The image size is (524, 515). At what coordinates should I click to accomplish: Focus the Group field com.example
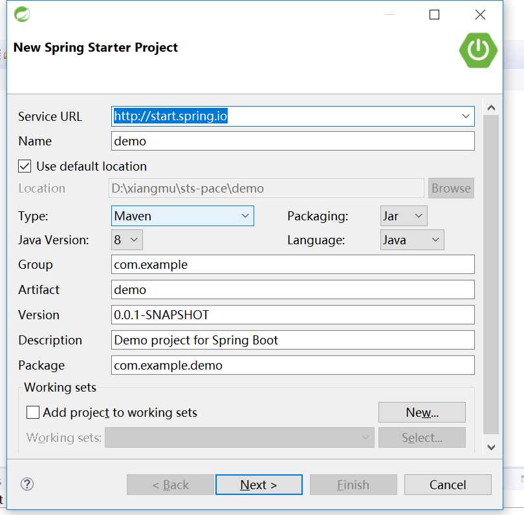coord(293,264)
